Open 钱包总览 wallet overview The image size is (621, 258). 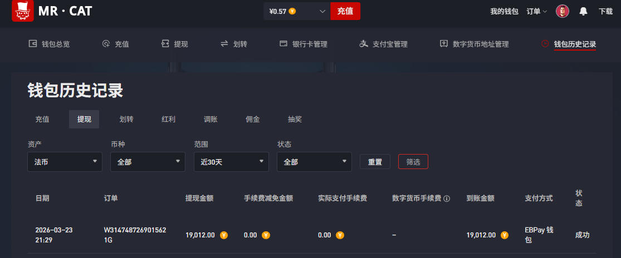pos(49,44)
